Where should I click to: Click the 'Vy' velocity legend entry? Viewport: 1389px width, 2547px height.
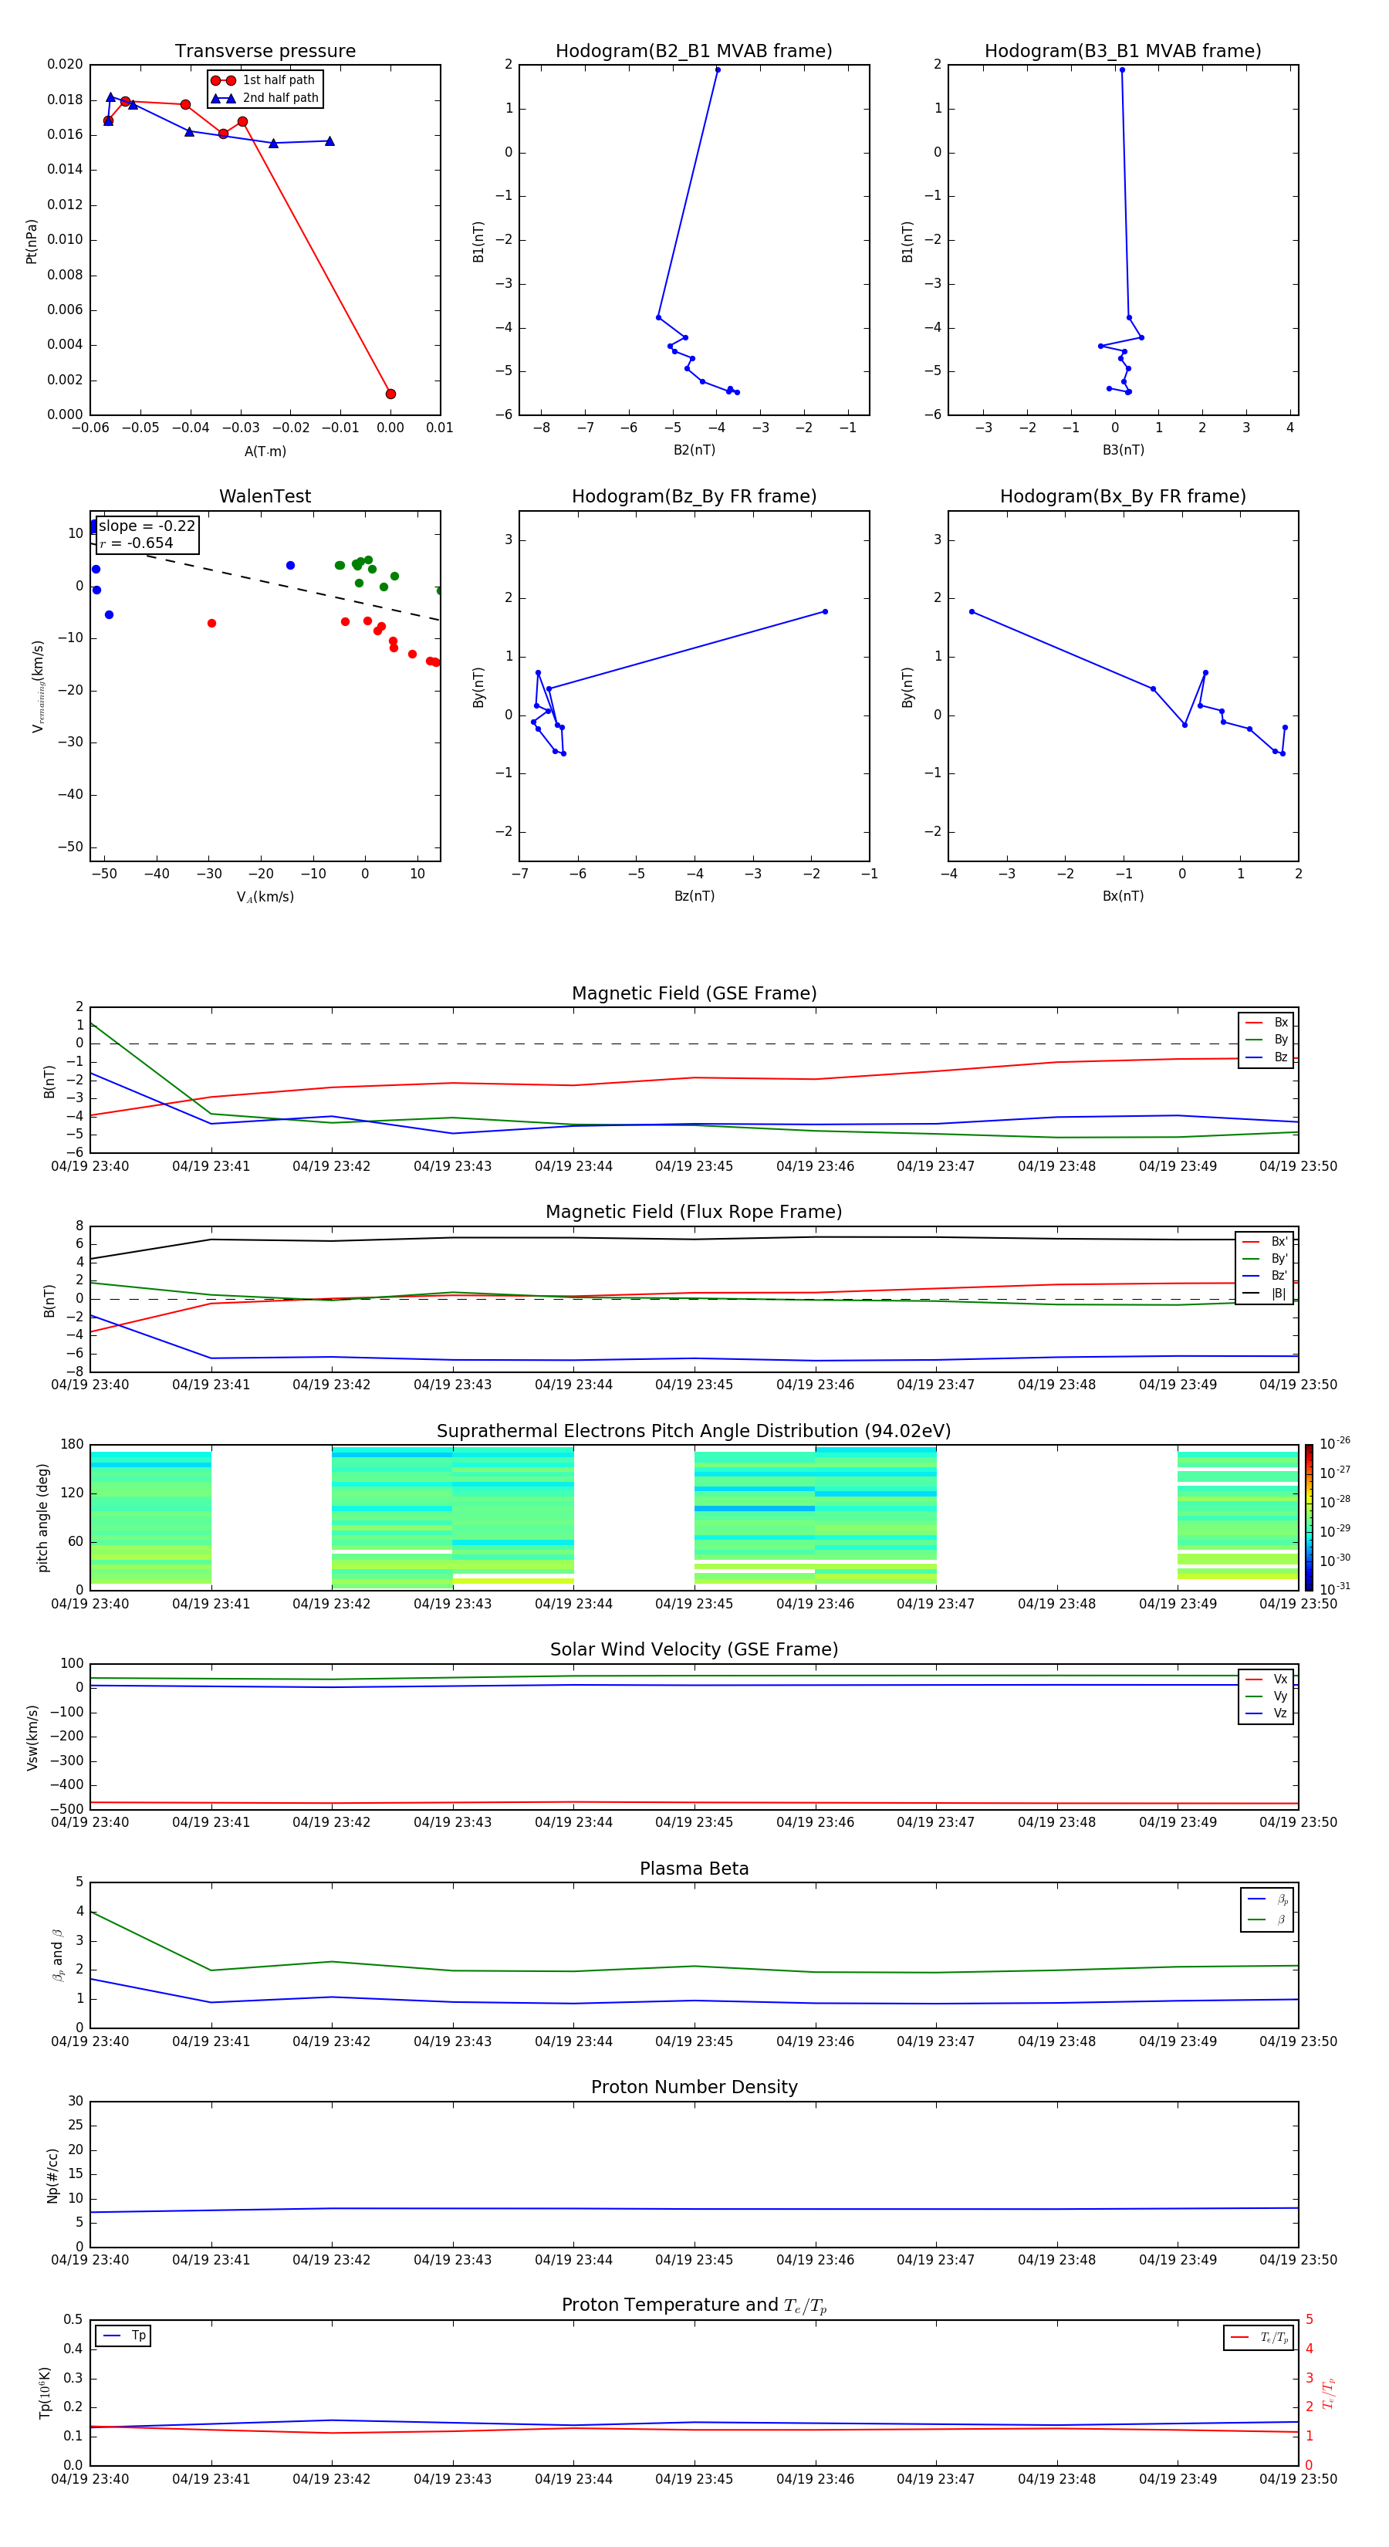pyautogui.click(x=1266, y=1696)
